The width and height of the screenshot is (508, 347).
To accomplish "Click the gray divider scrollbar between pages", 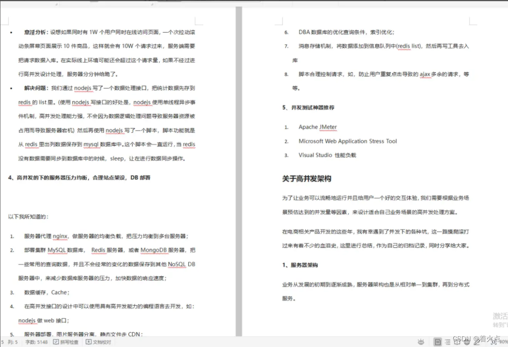I will click(239, 171).
